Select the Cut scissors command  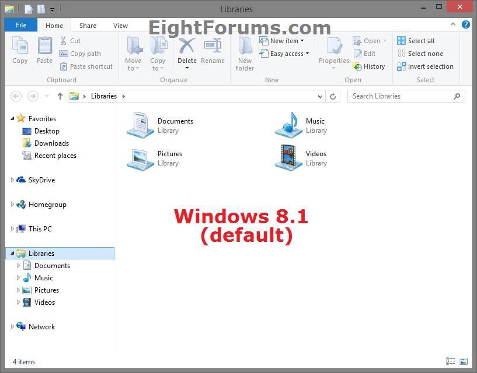70,41
